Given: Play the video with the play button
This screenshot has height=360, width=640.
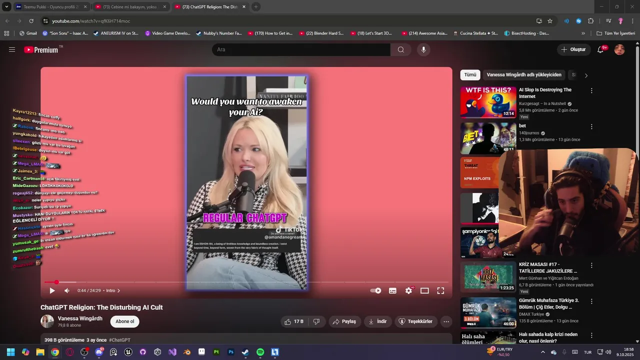Looking at the screenshot, I should pyautogui.click(x=52, y=290).
